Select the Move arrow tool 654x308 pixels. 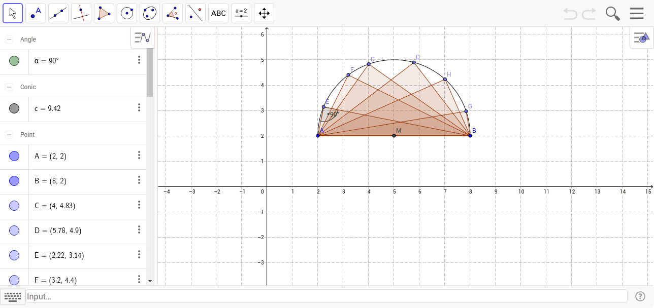click(x=13, y=13)
